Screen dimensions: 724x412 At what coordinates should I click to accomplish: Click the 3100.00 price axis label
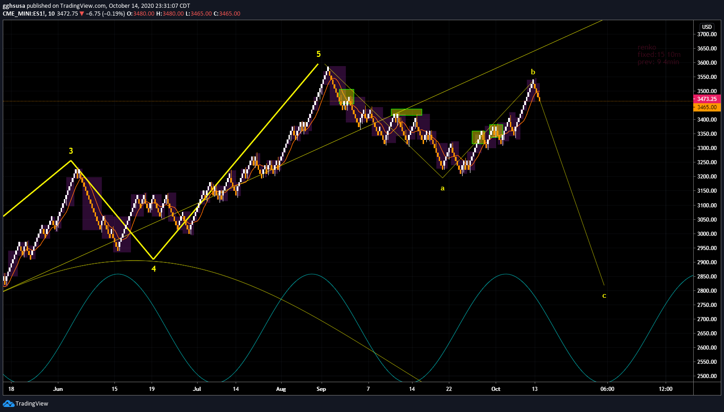coord(707,206)
